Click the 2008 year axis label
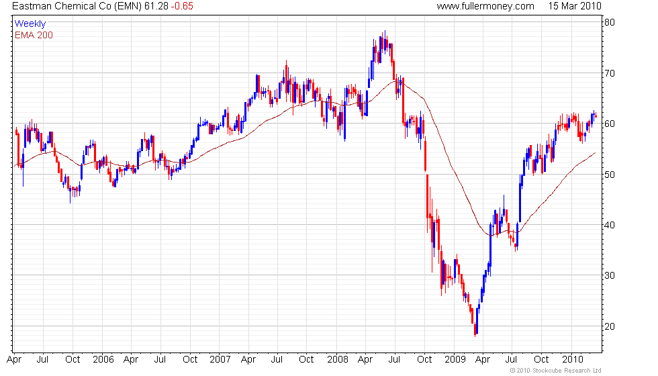658x376 pixels. click(337, 359)
